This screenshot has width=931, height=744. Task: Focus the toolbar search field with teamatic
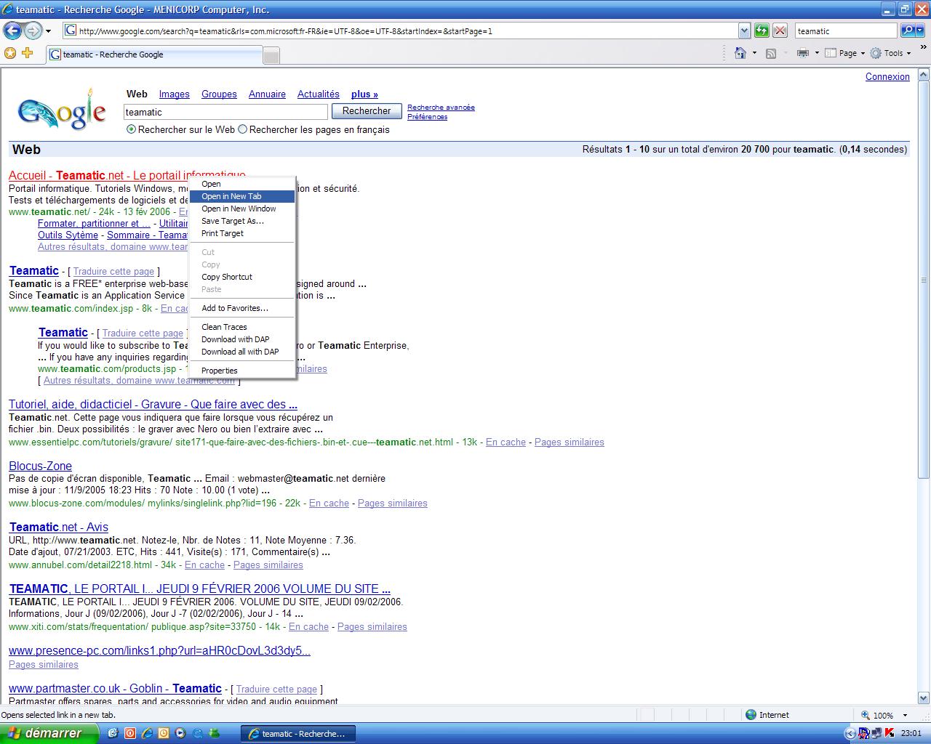pos(846,31)
